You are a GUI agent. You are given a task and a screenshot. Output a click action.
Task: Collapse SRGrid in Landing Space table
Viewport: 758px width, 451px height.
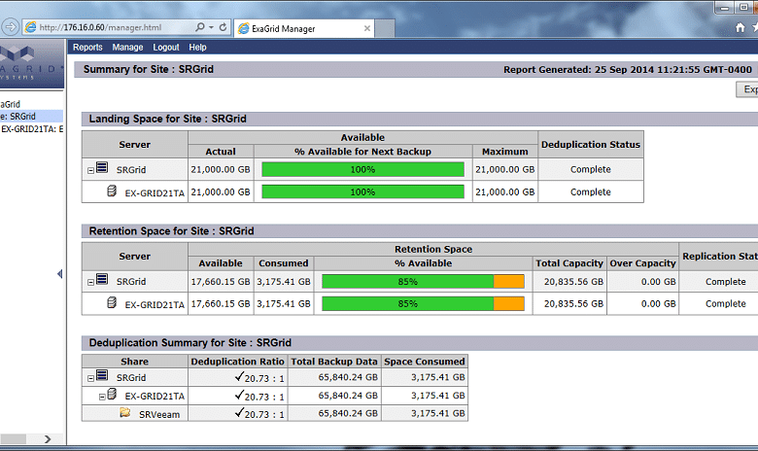90,171
